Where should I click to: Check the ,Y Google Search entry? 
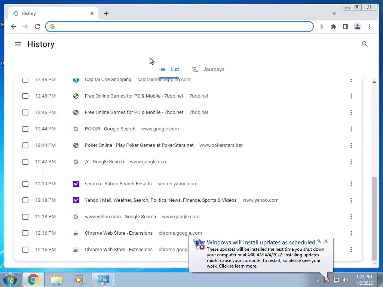click(x=25, y=162)
